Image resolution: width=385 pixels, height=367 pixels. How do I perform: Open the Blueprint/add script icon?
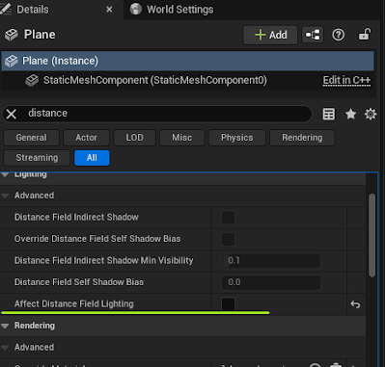click(x=313, y=35)
